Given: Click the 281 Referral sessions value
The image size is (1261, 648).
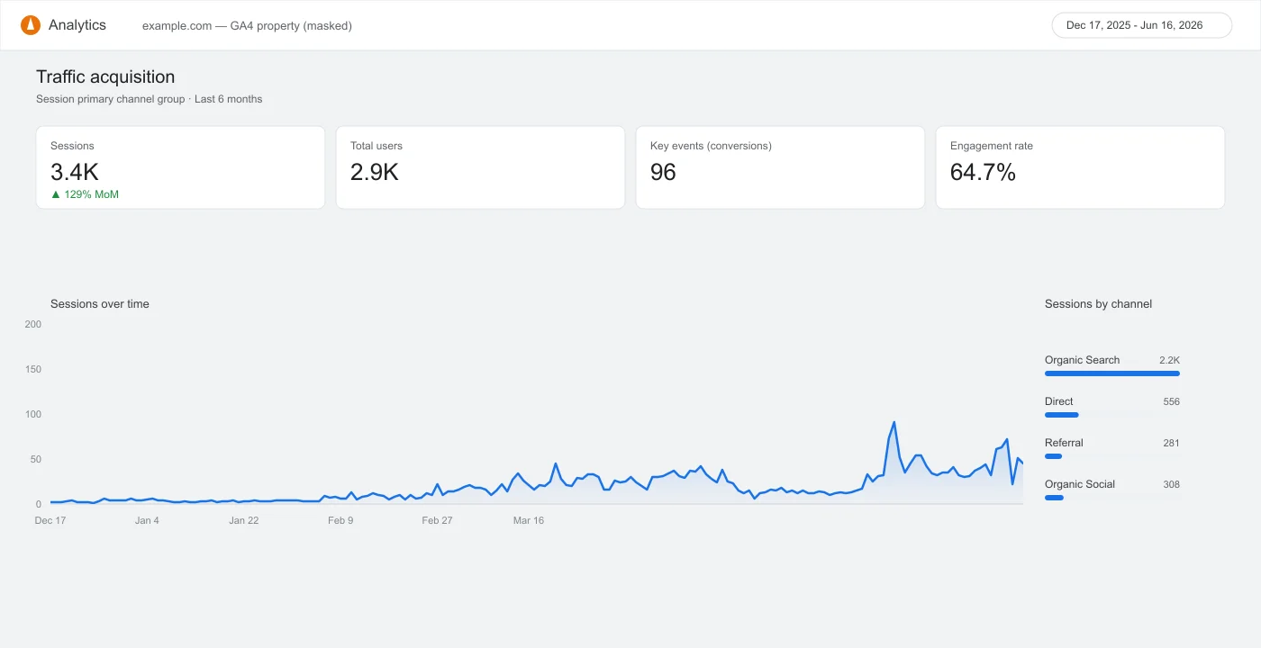Looking at the screenshot, I should (1171, 443).
